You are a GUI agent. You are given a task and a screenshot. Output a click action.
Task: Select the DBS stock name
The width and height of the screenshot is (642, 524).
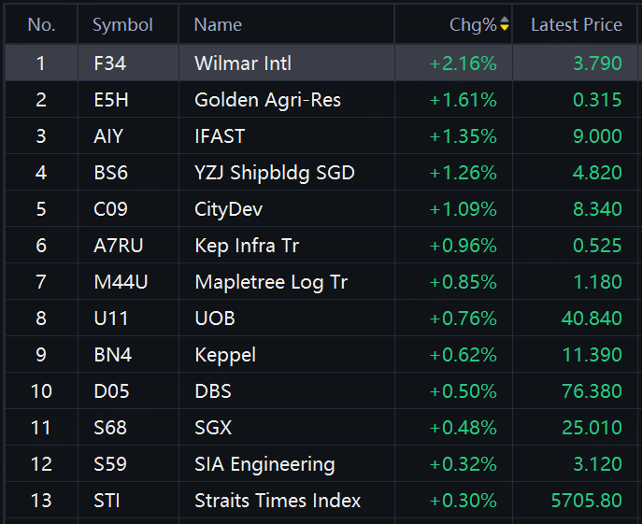pyautogui.click(x=213, y=391)
